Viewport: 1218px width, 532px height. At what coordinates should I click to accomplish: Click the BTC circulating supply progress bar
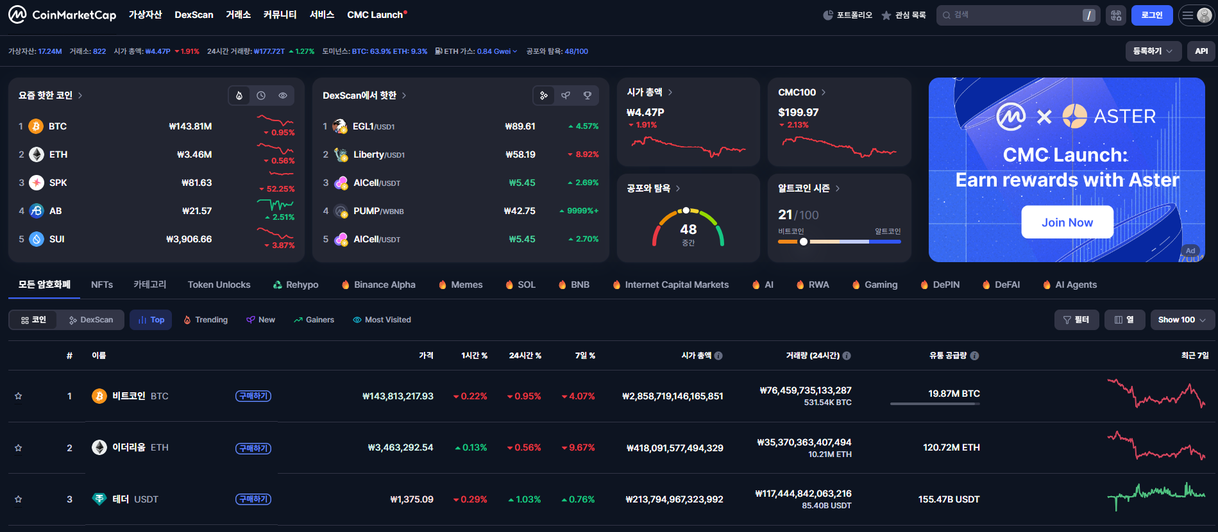(x=935, y=404)
